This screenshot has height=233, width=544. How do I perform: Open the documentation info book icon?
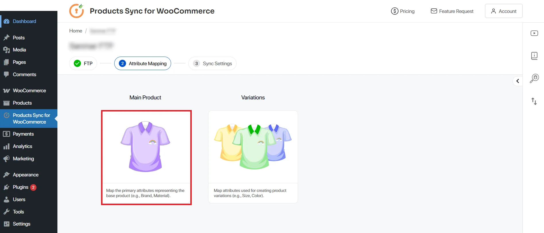tap(534, 56)
